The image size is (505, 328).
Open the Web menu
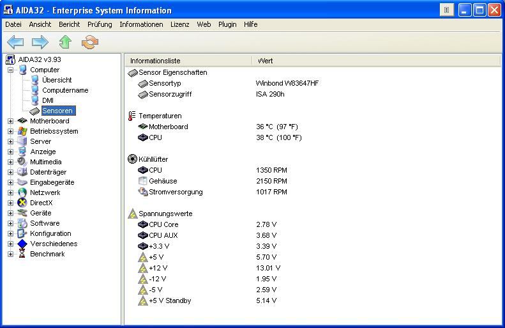tap(204, 24)
